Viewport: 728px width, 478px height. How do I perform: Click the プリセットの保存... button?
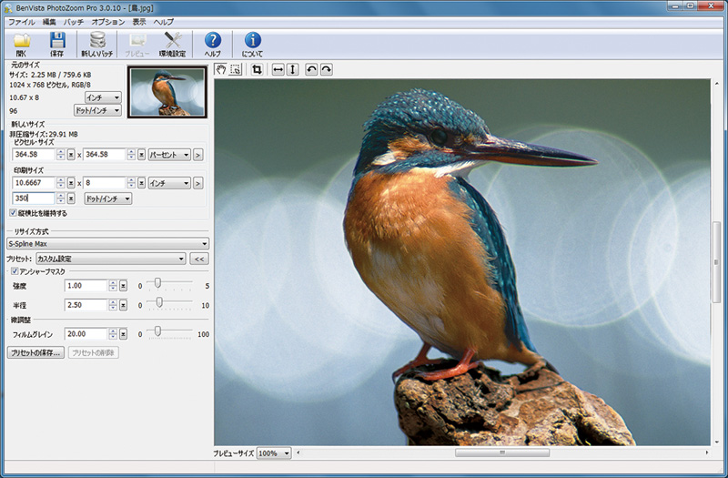35,352
